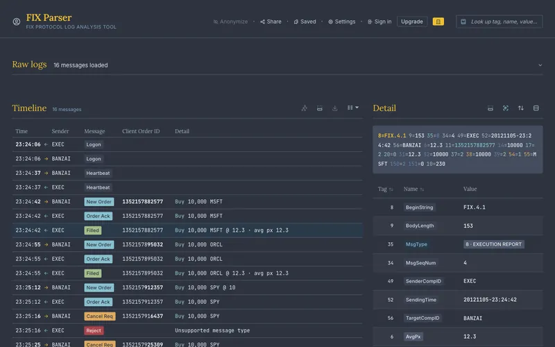Image resolution: width=555 pixels, height=347 pixels.
Task: Click the Client Order ID column header
Action: click(x=141, y=131)
